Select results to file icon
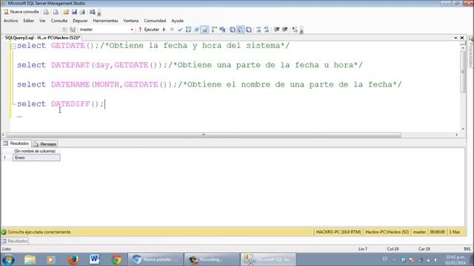 click(x=249, y=30)
